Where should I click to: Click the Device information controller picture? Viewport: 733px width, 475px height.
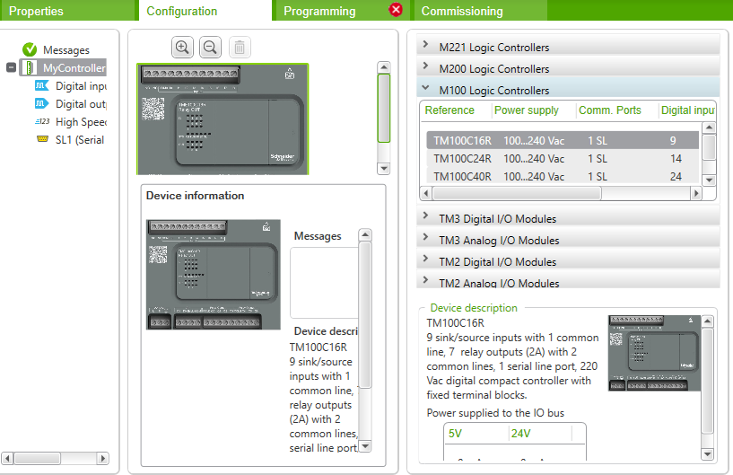[x=214, y=274]
